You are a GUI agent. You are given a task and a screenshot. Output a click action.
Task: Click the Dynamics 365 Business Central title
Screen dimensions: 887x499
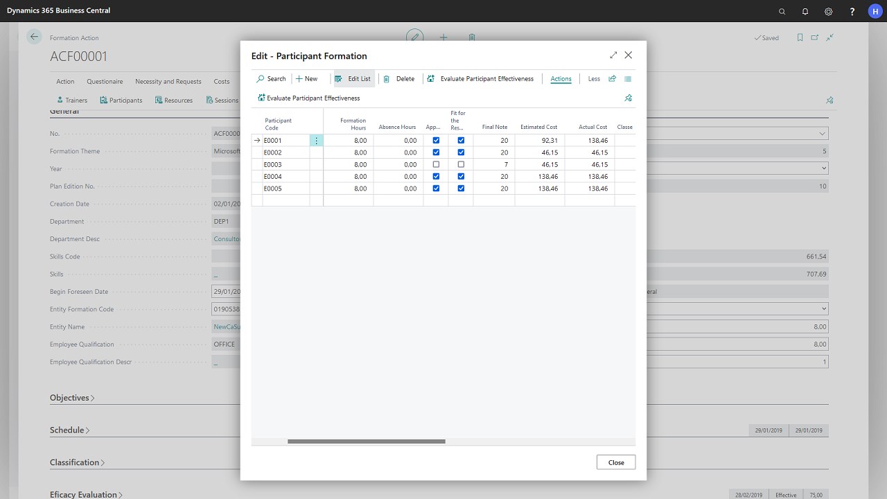(59, 10)
